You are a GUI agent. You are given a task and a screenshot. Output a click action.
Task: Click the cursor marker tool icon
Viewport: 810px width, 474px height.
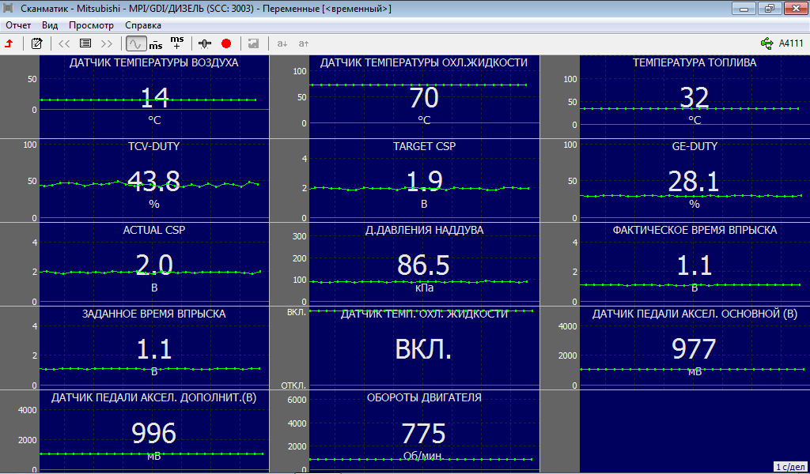[x=206, y=43]
